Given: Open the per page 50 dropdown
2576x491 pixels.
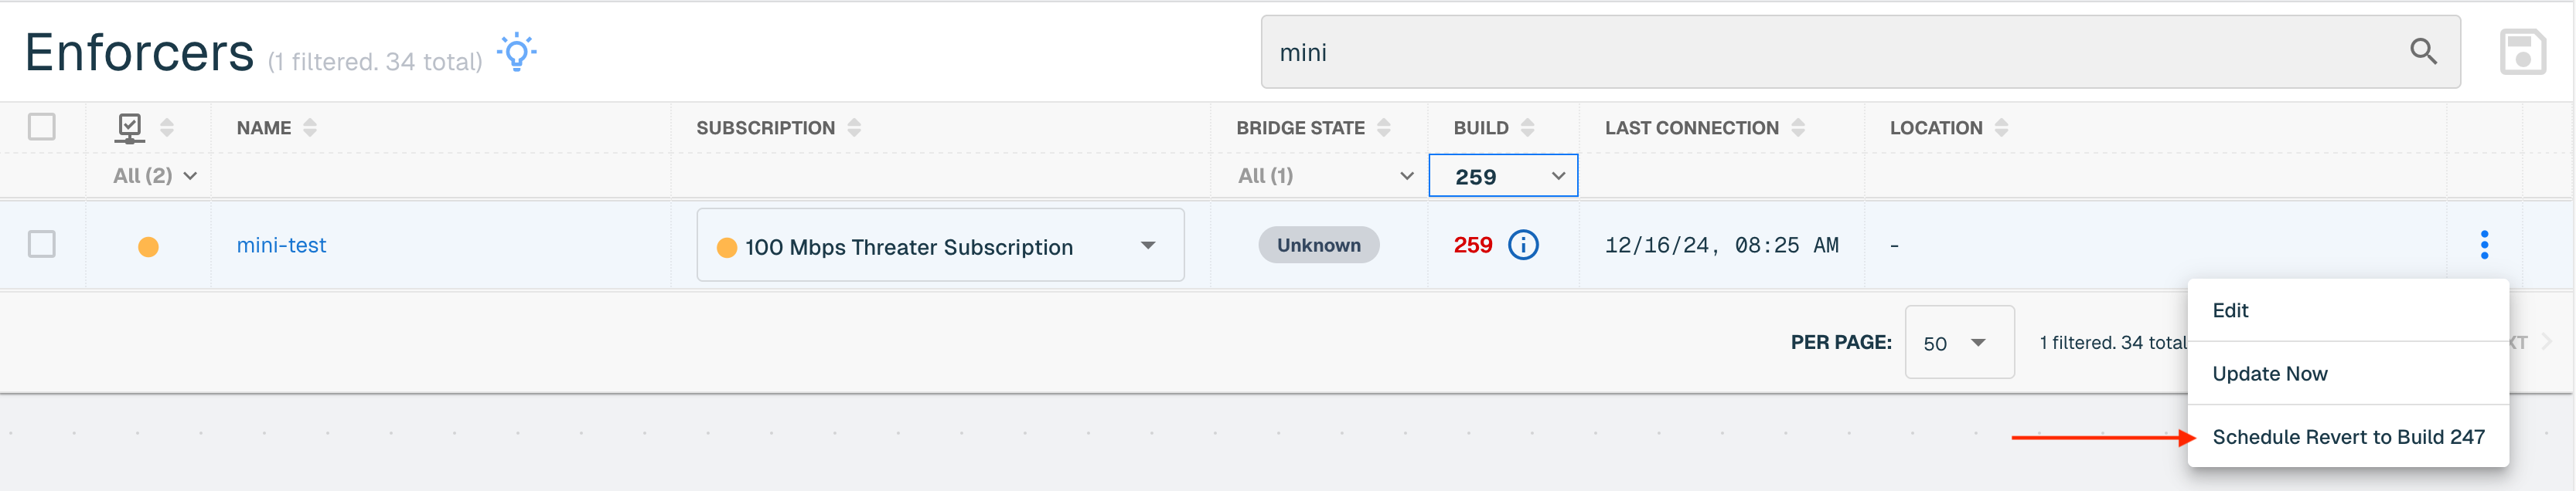Looking at the screenshot, I should (x=1959, y=342).
